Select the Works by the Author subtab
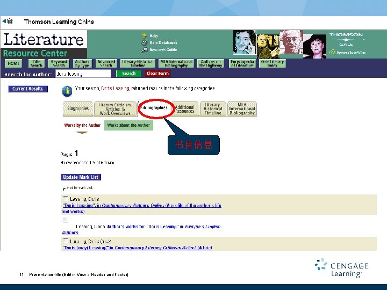387x290 pixels. click(x=82, y=125)
